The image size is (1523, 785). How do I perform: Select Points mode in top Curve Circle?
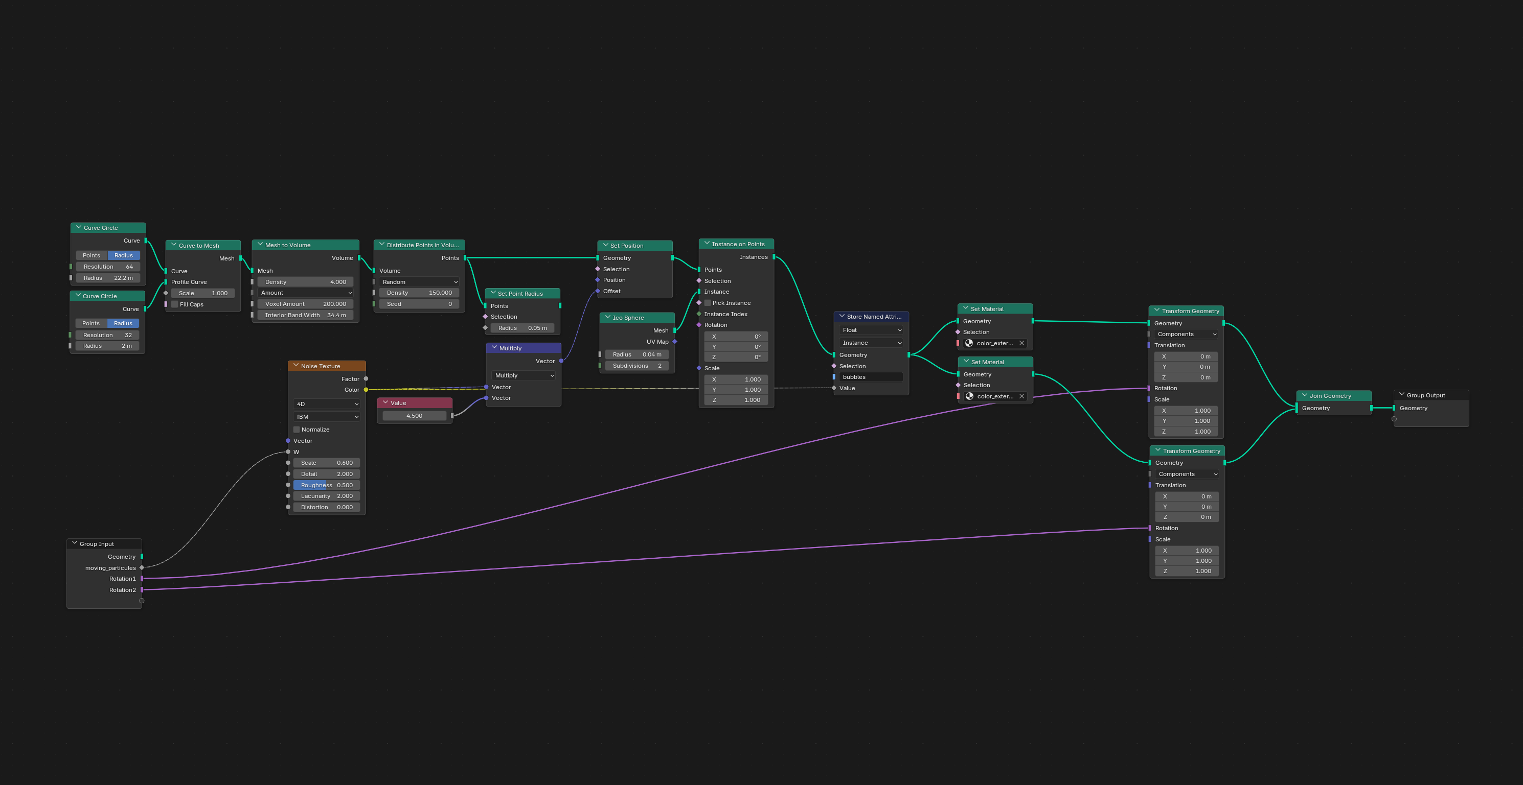click(x=92, y=255)
